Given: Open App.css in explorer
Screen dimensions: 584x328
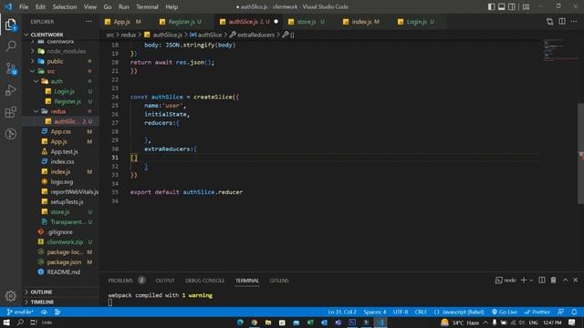Looking at the screenshot, I should [61, 131].
